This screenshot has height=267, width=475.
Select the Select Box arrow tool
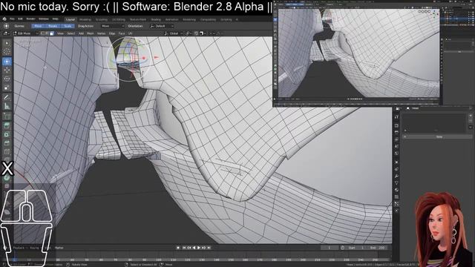(7, 44)
